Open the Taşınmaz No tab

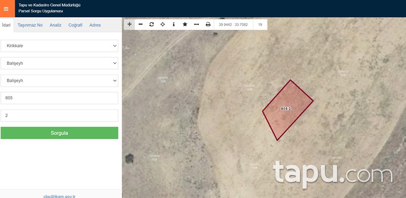click(x=30, y=25)
